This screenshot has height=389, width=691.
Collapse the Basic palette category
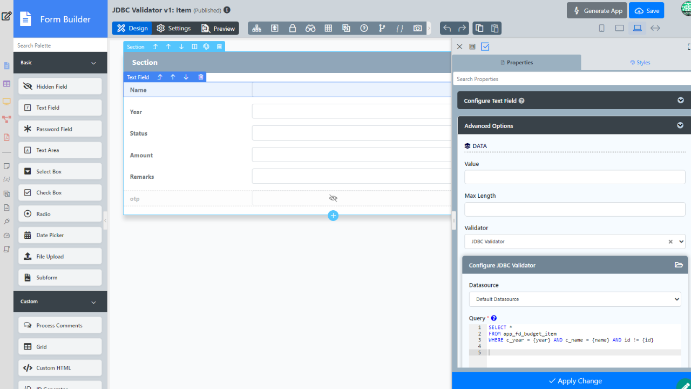coord(93,63)
